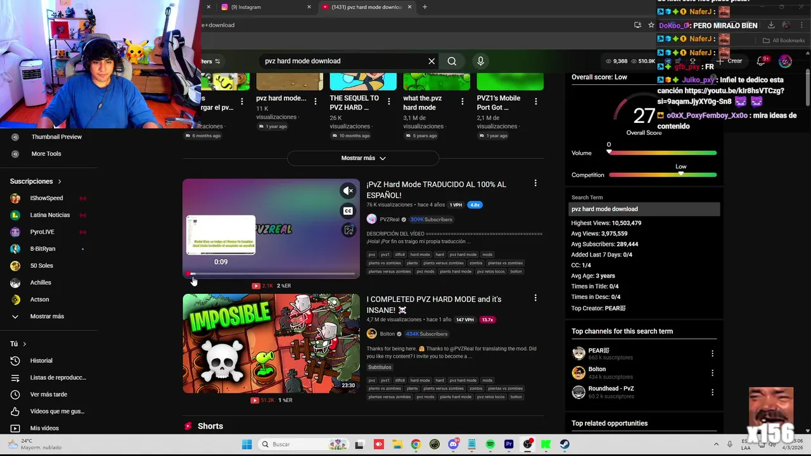Show hidden system tray icons arrow

pyautogui.click(x=716, y=445)
